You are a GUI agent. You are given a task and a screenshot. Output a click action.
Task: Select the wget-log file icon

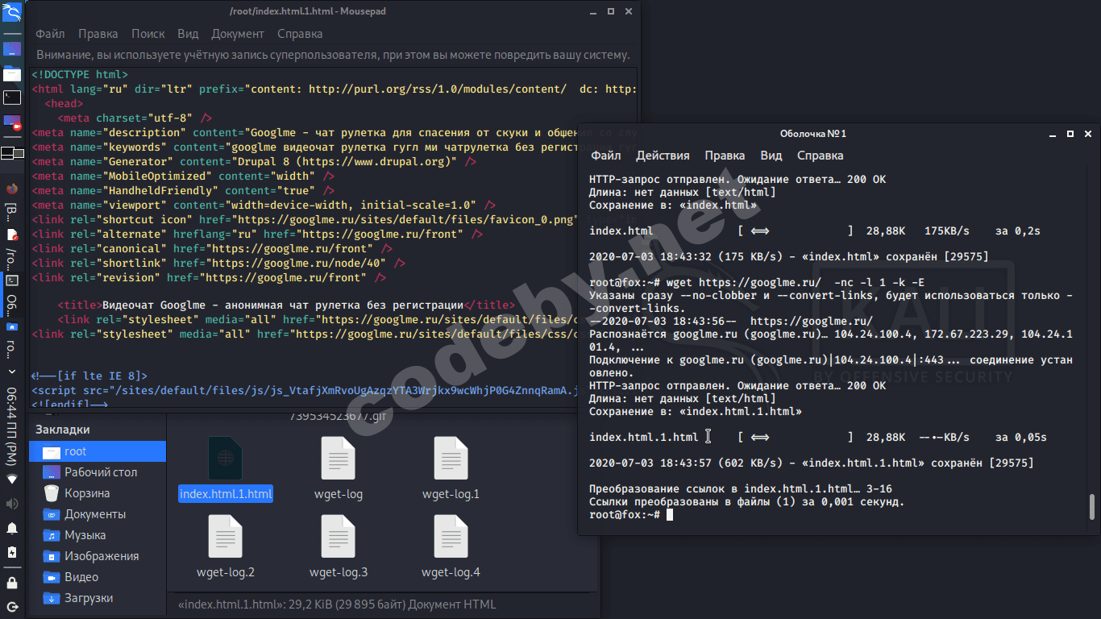[x=339, y=459]
